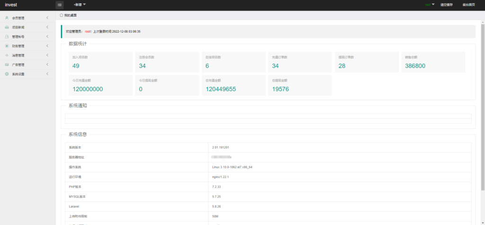Click the picture icon for 广告管理
The image size is (485, 225).
click(7, 65)
